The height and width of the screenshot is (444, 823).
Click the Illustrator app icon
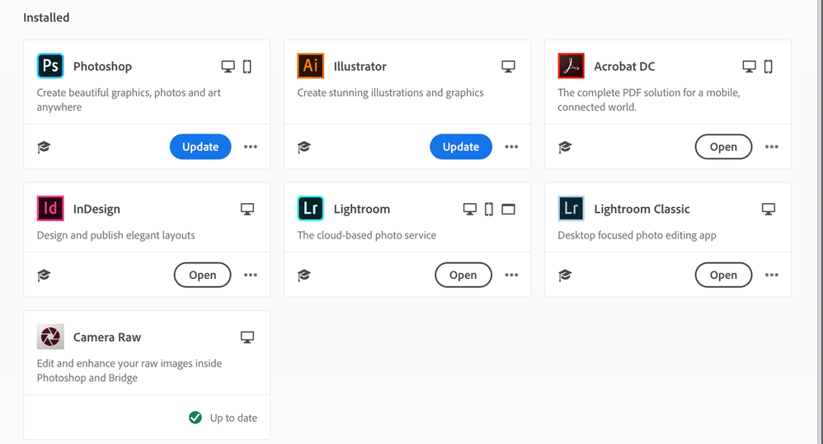[x=311, y=66]
